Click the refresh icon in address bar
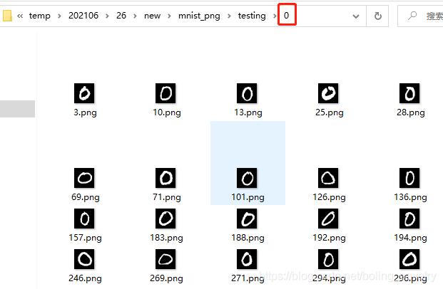443x289 pixels. [378, 16]
